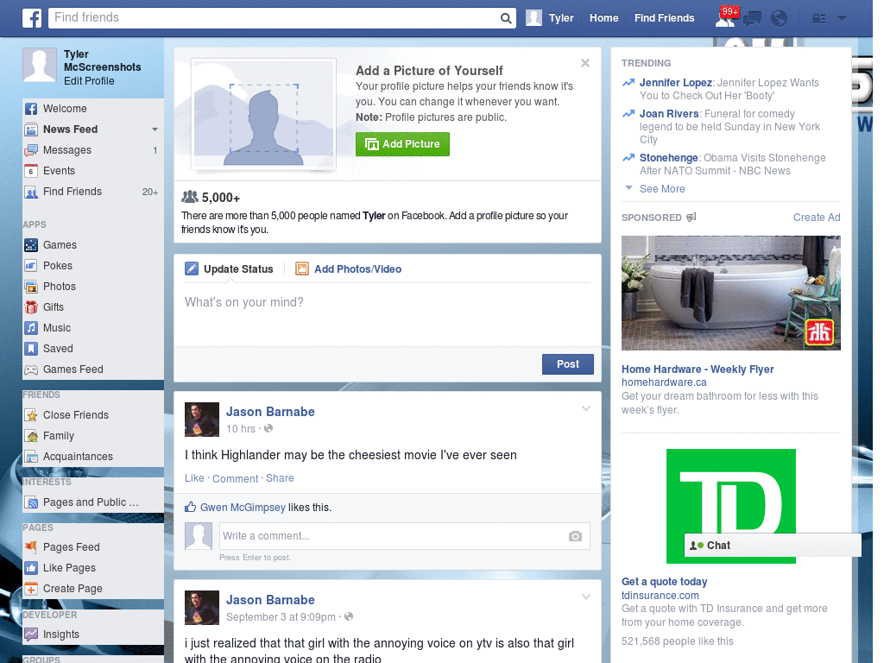This screenshot has width=884, height=663.
Task: Open Stonehenge trending topic
Action: pos(669,158)
